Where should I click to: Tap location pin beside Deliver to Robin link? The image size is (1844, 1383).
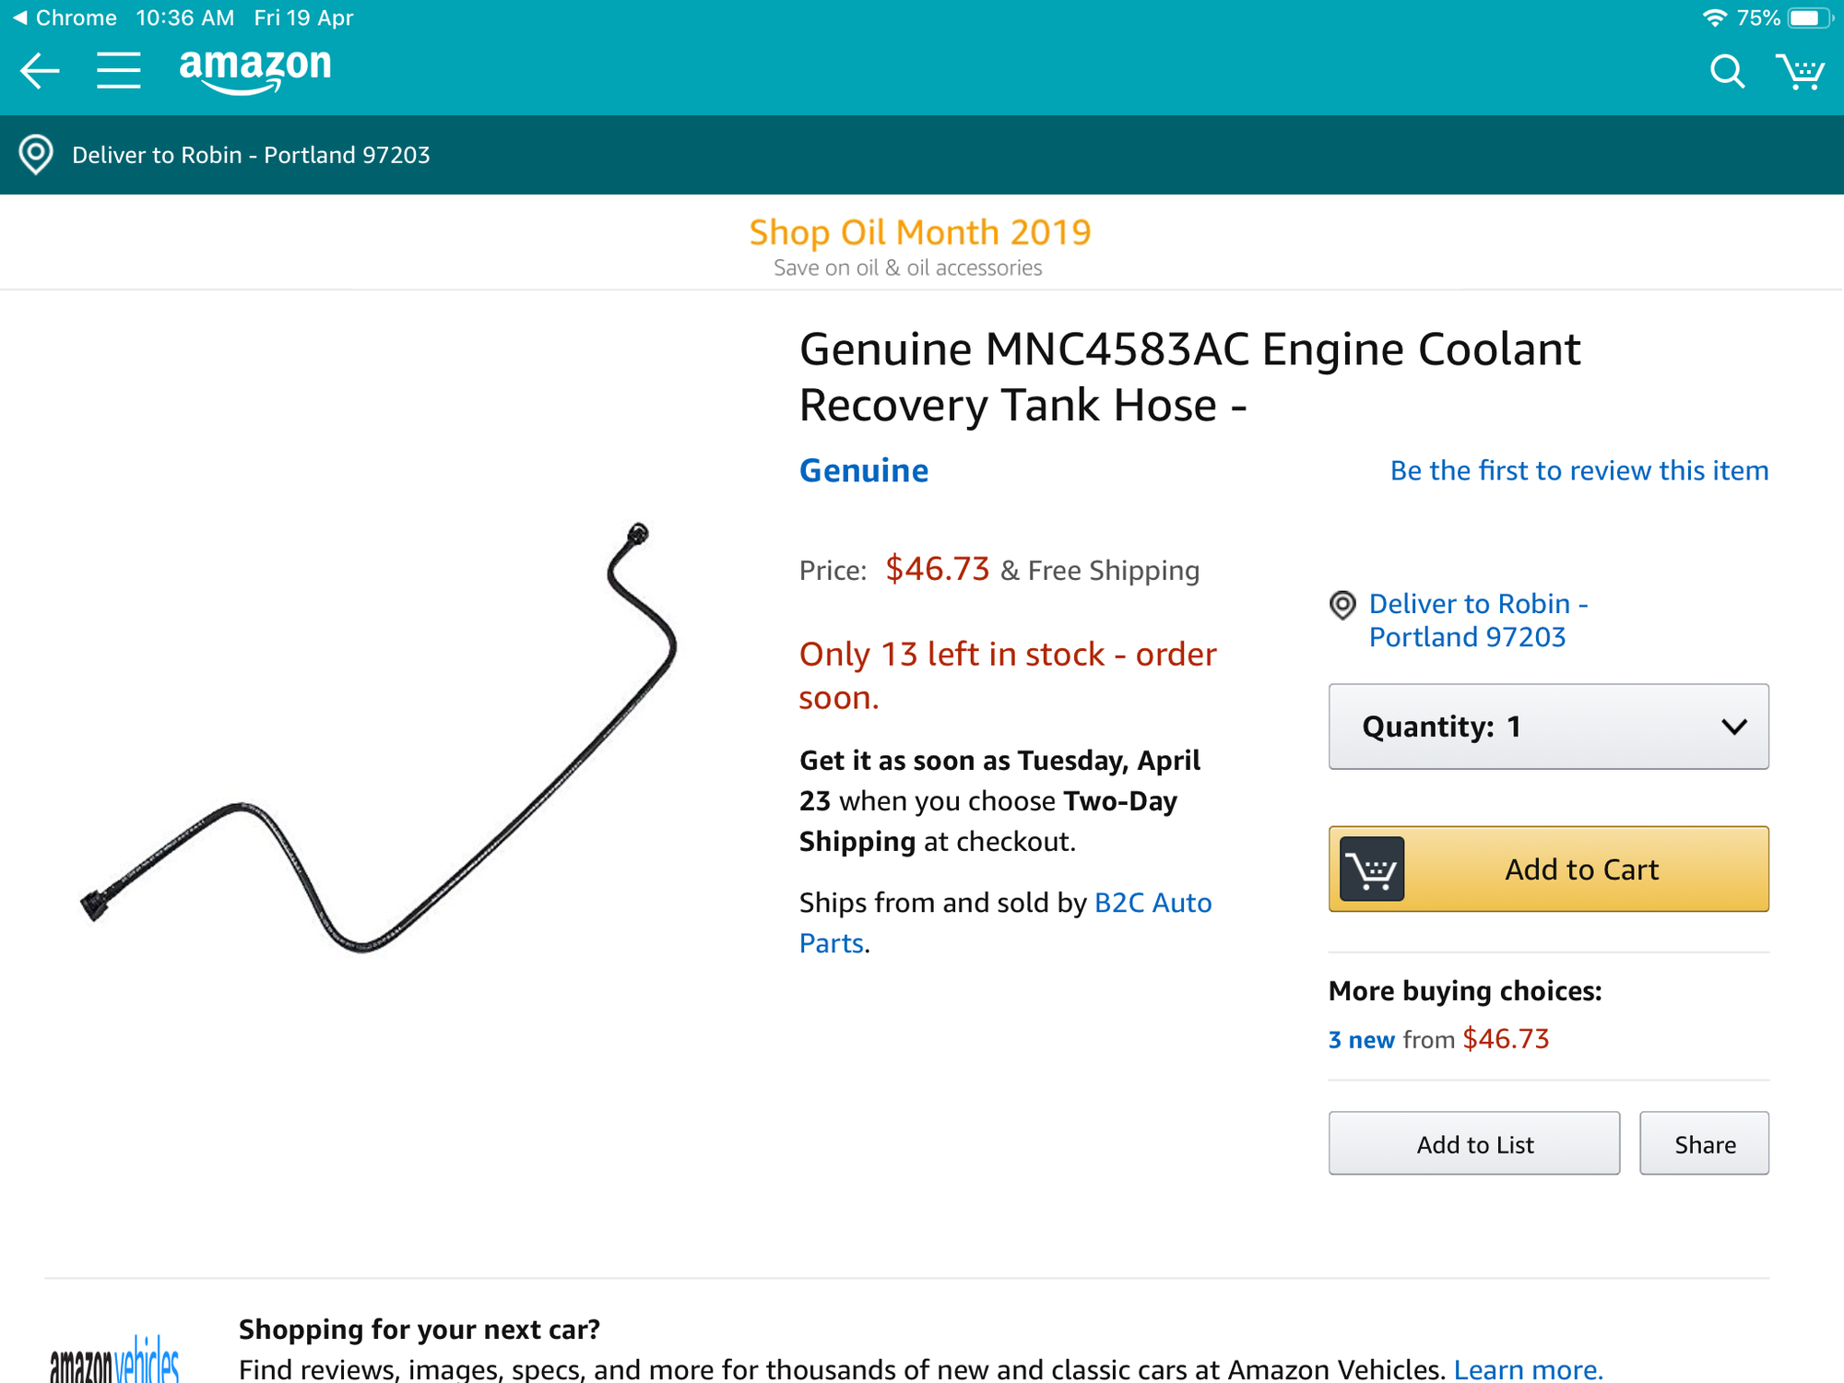tap(1342, 605)
